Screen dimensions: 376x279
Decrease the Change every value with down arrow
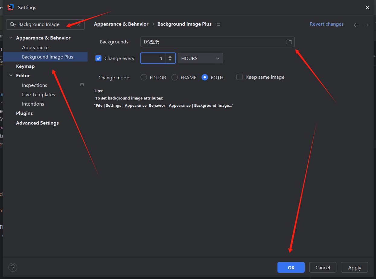[x=170, y=60]
